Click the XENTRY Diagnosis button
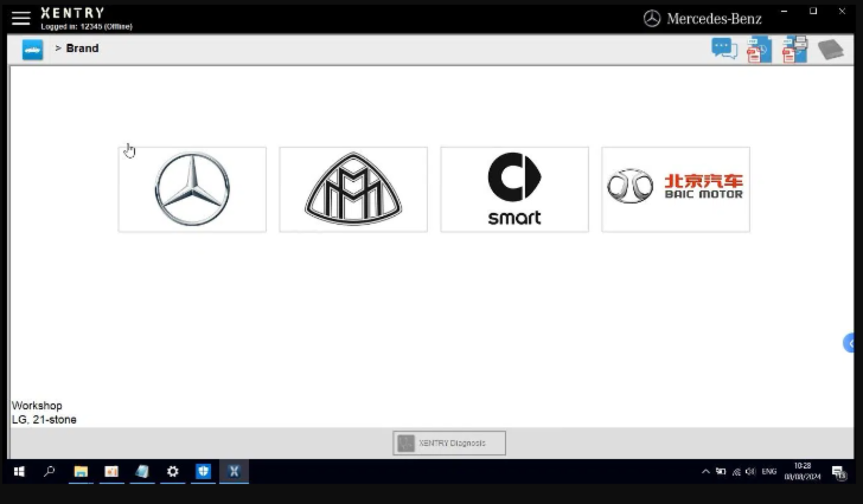Viewport: 863px width, 504px height. pyautogui.click(x=449, y=443)
